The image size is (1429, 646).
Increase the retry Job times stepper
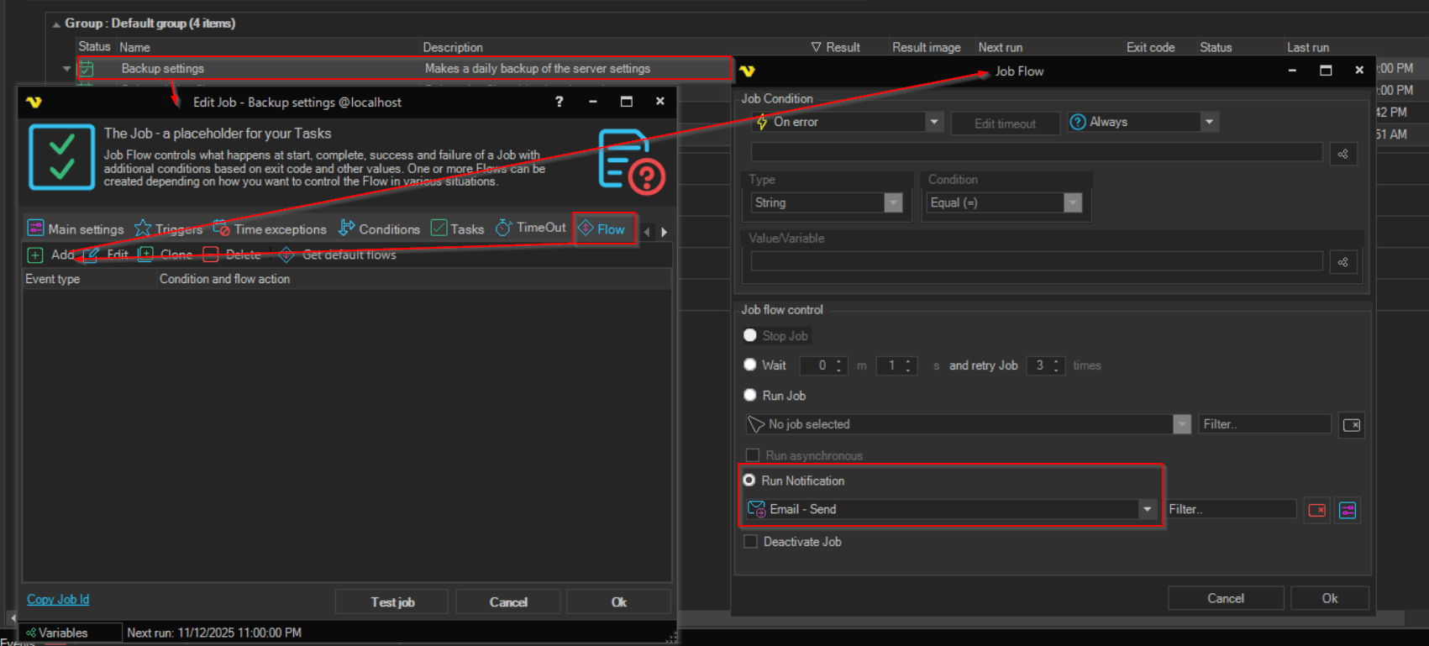point(1056,361)
